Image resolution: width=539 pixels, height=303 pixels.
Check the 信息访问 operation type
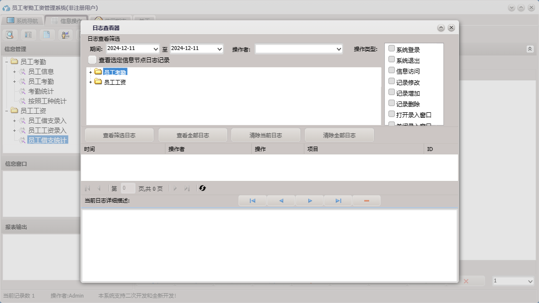[391, 70]
